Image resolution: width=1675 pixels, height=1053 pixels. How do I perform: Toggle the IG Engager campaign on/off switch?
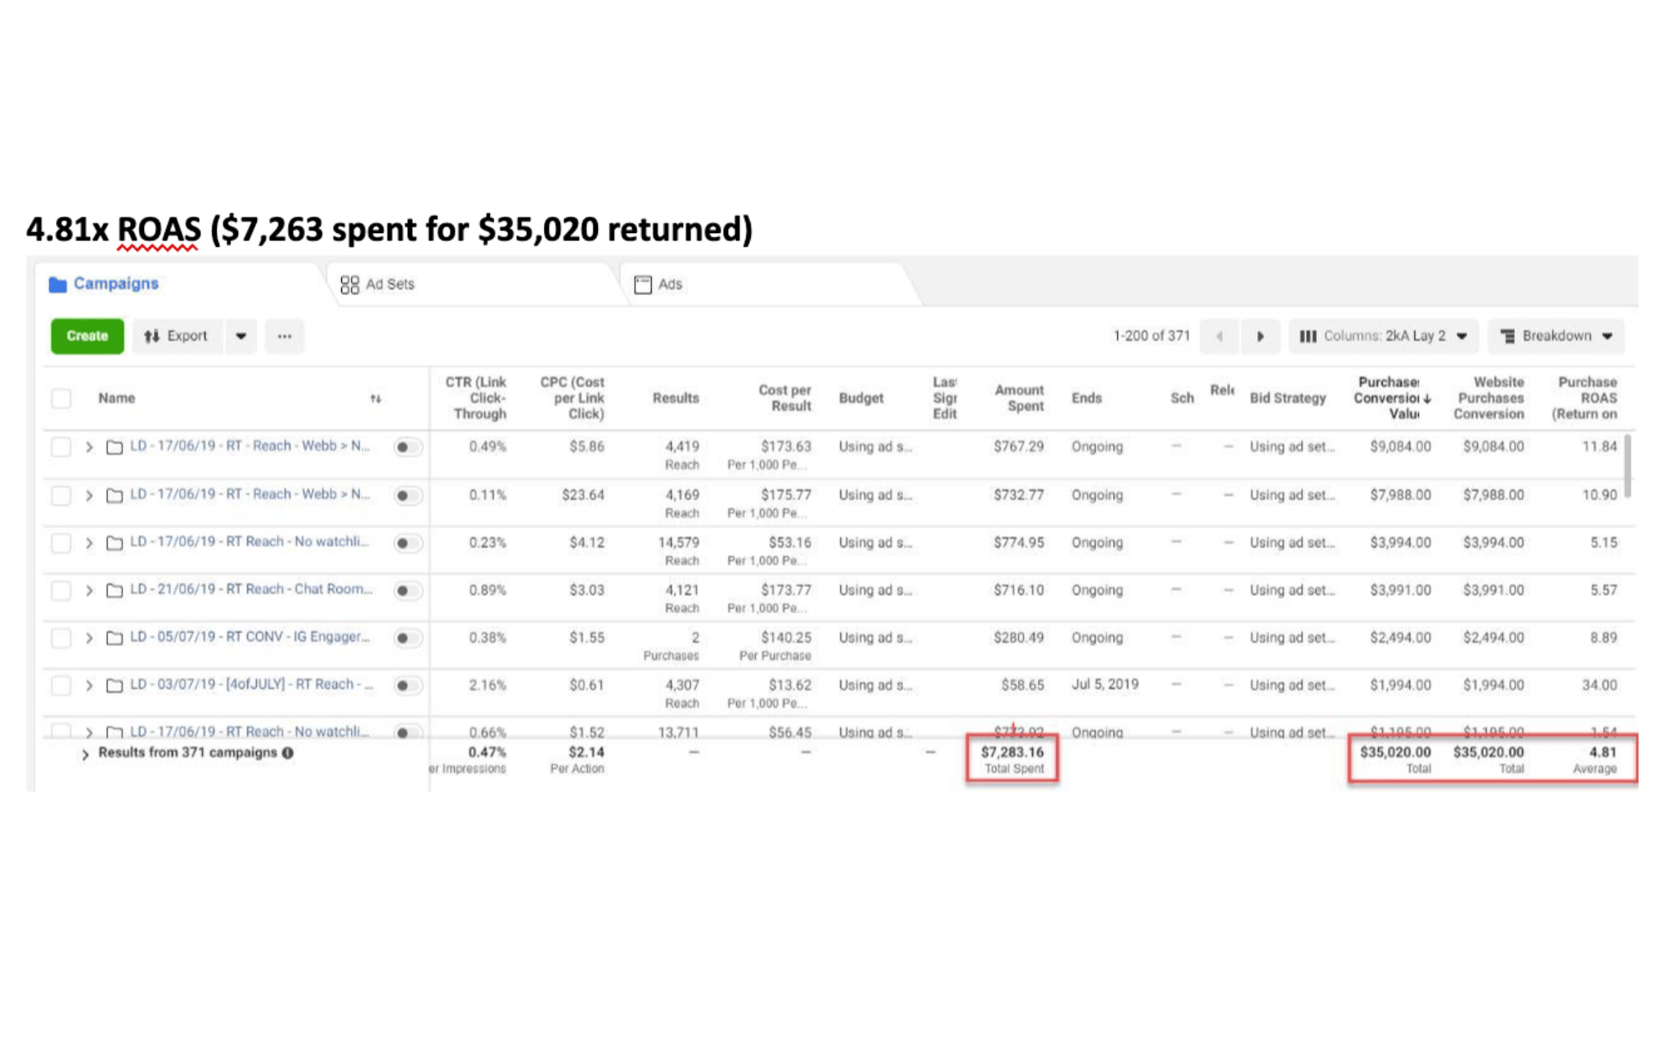coord(406,638)
